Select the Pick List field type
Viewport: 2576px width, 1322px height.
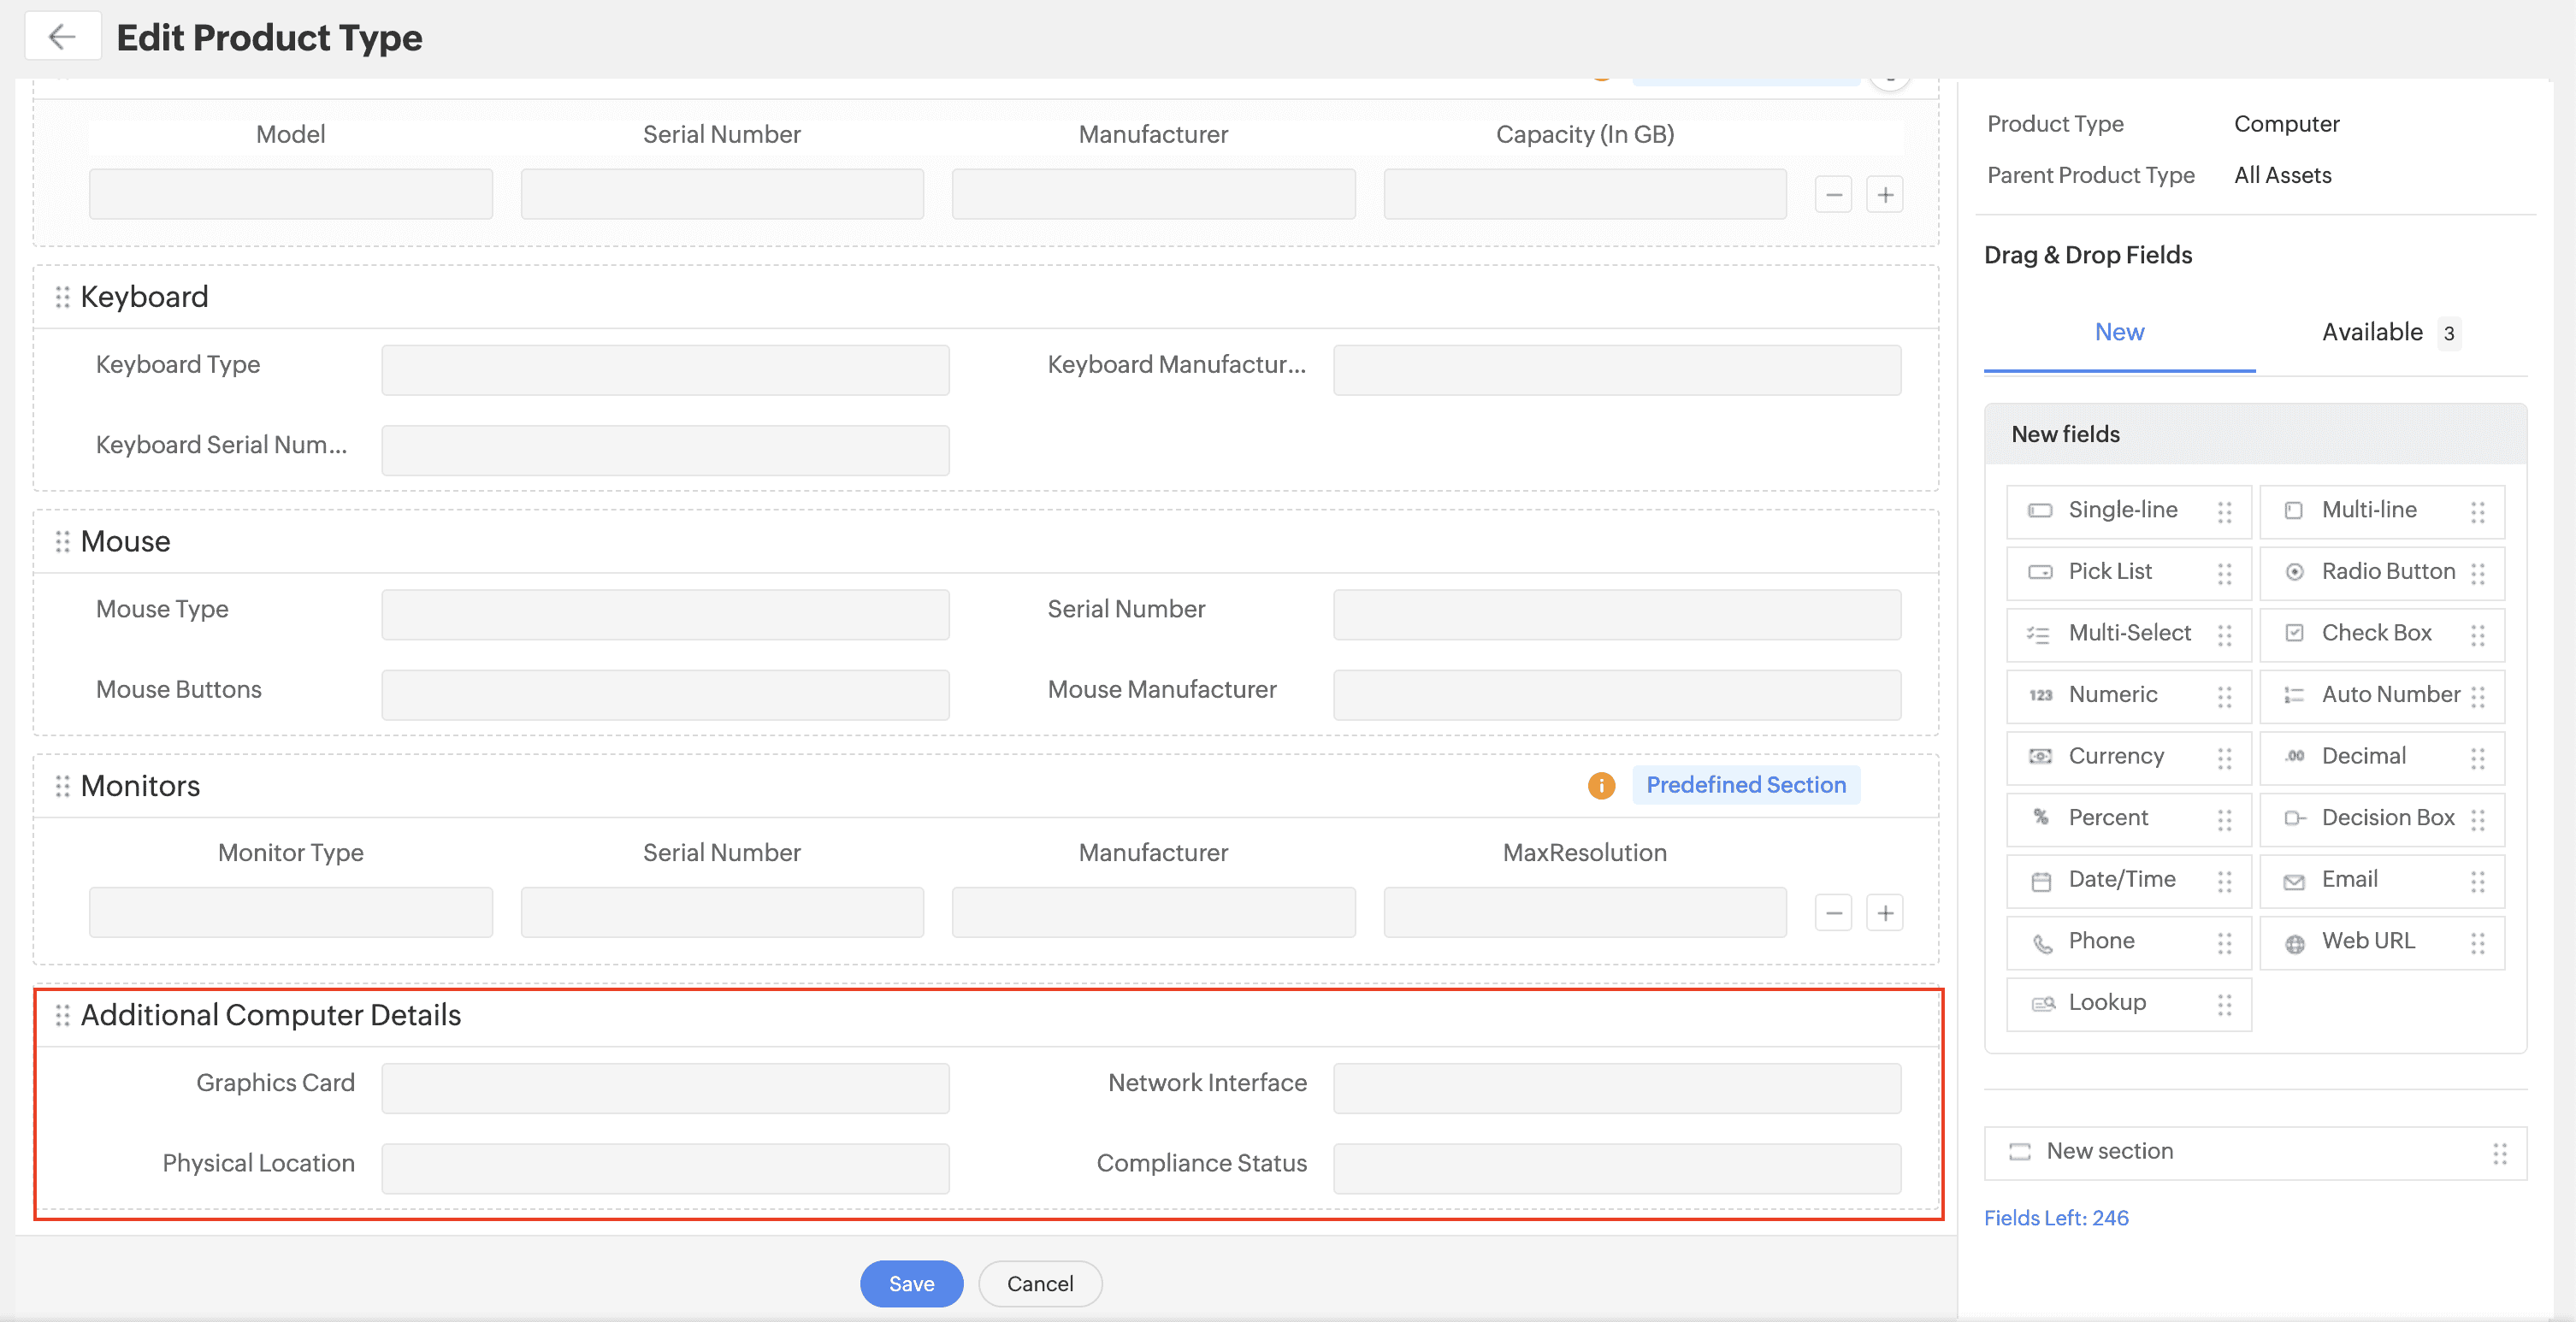2110,572
